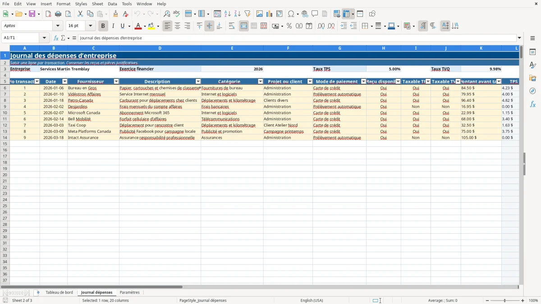Toggle Bold formatting
Image resolution: width=541 pixels, height=304 pixels.
103,26
